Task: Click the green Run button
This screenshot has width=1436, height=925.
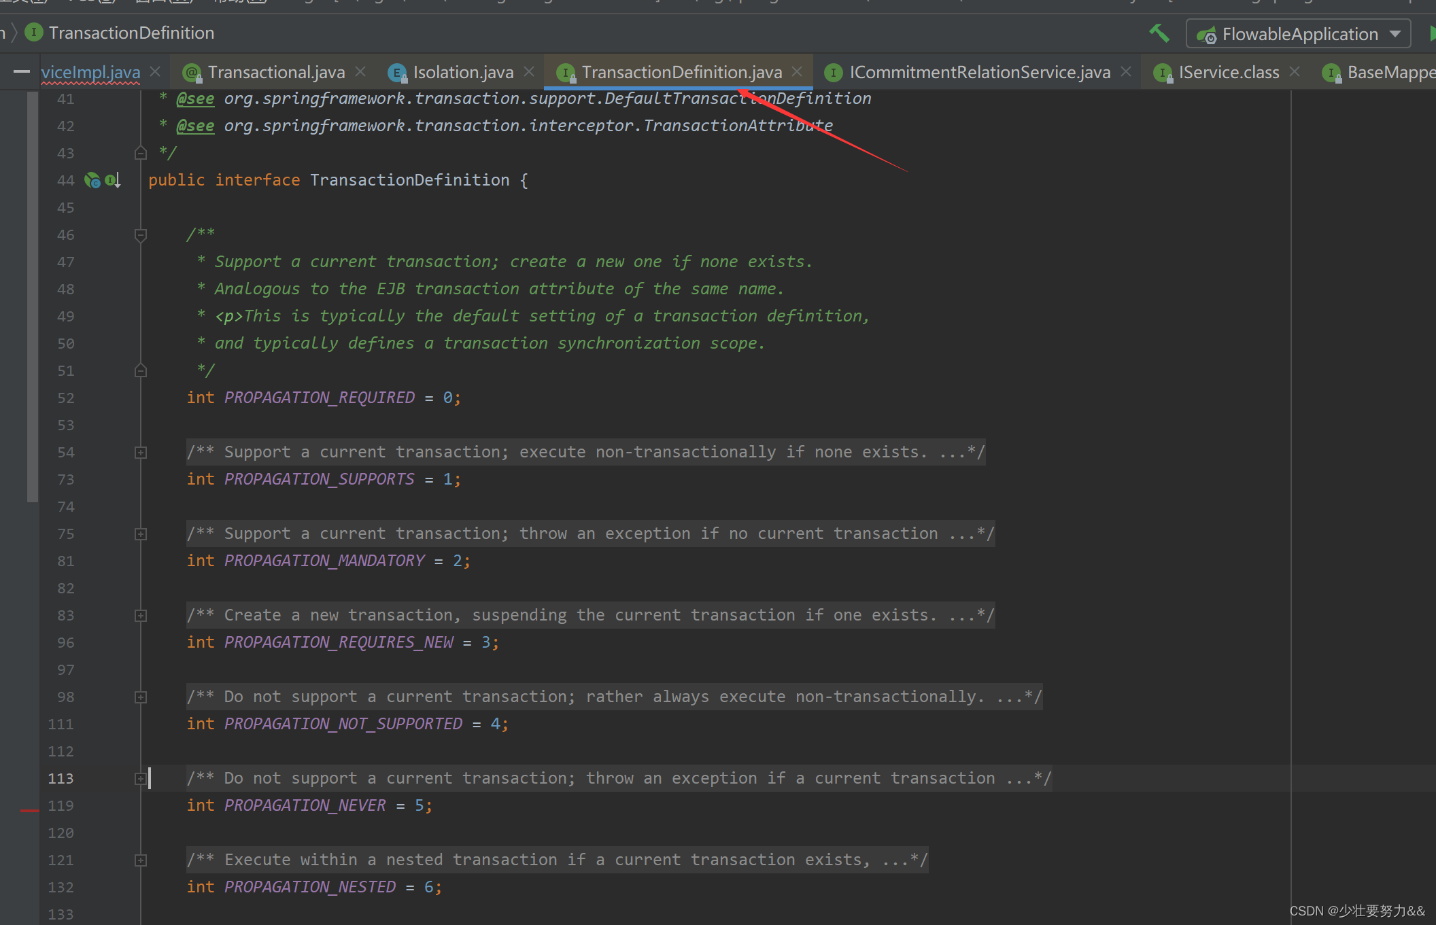Action: click(x=1432, y=34)
